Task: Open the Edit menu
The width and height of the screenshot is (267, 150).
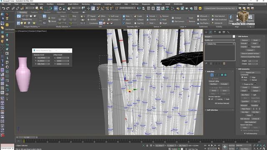Action: click(9, 4)
